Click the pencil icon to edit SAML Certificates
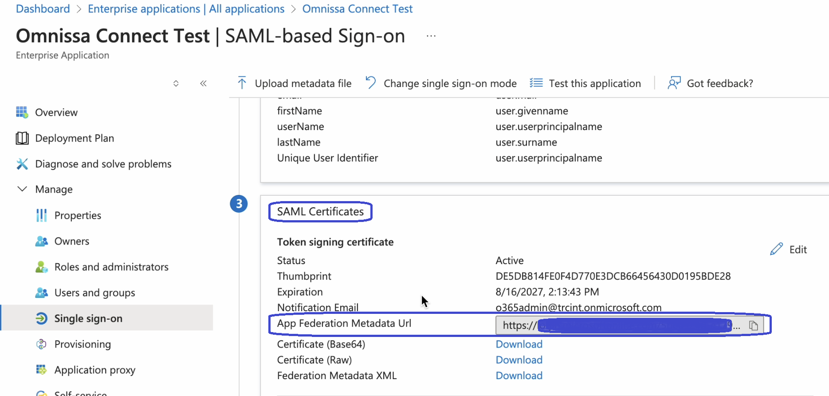 tap(776, 249)
